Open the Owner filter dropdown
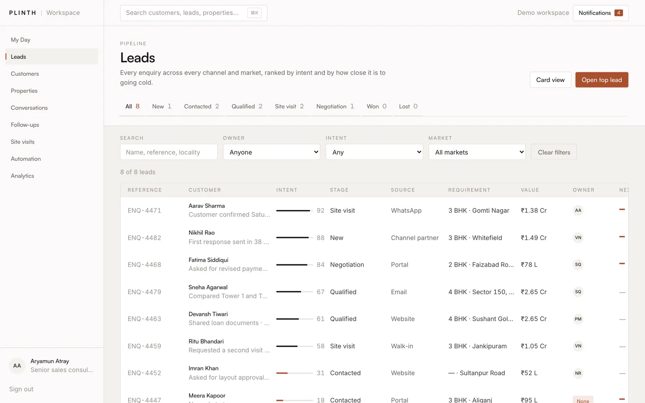 coord(272,152)
